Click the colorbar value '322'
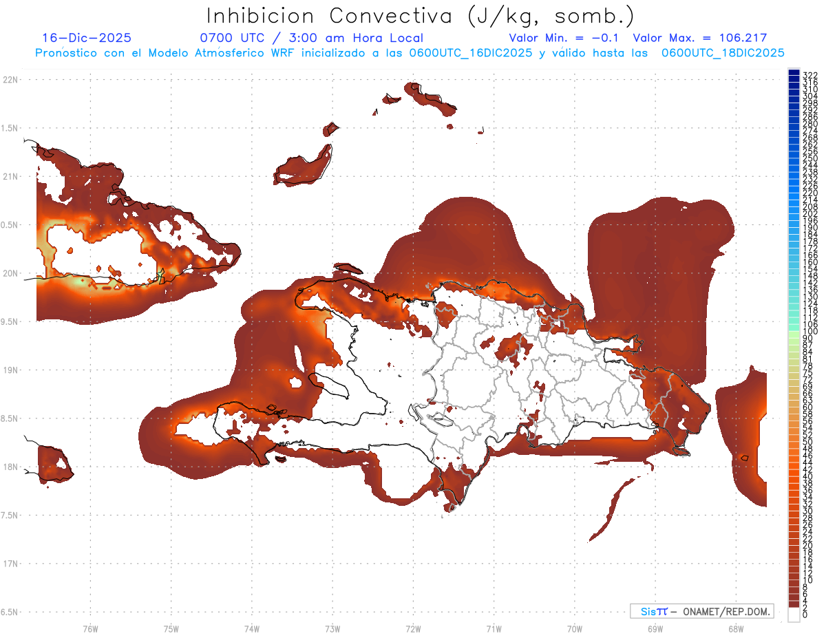Screen dimensions: 826x638 809,75
